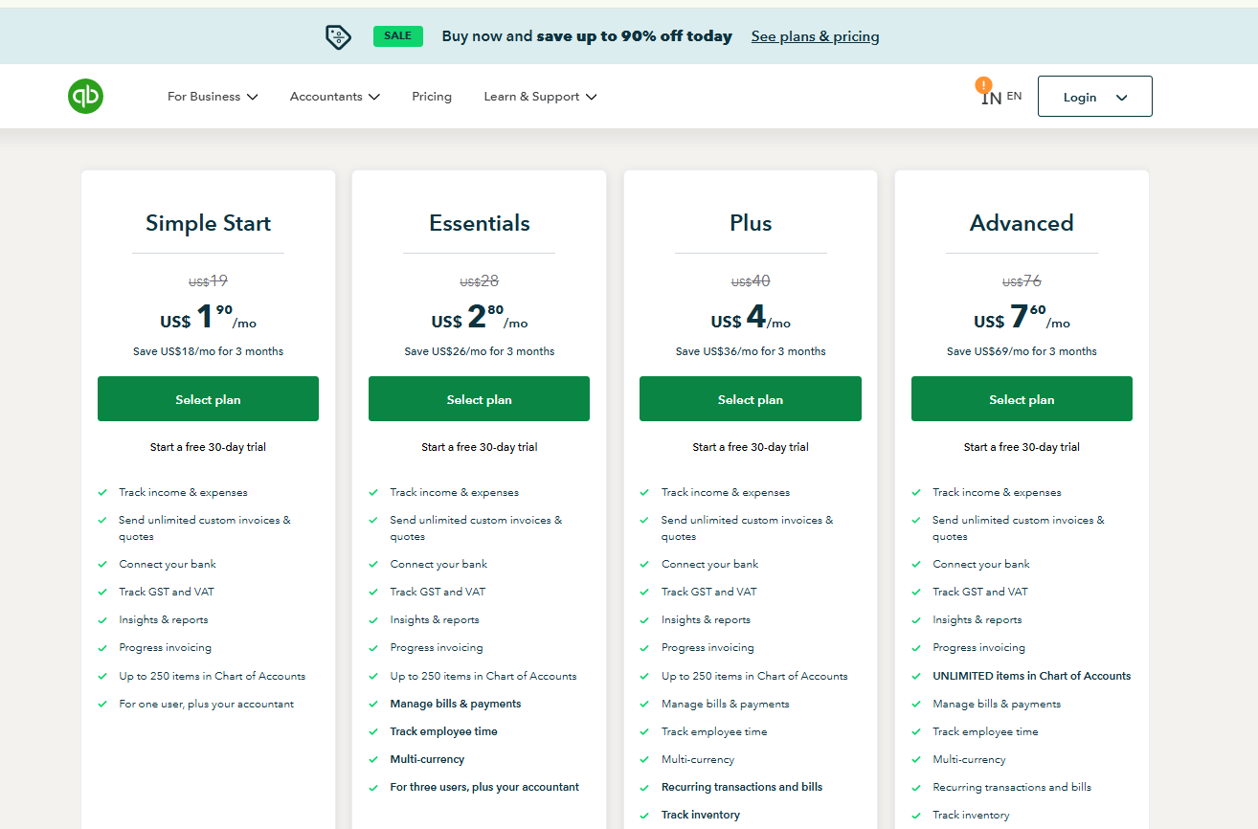The width and height of the screenshot is (1258, 829).
Task: Open the Login dropdown
Action: [x=1094, y=97]
